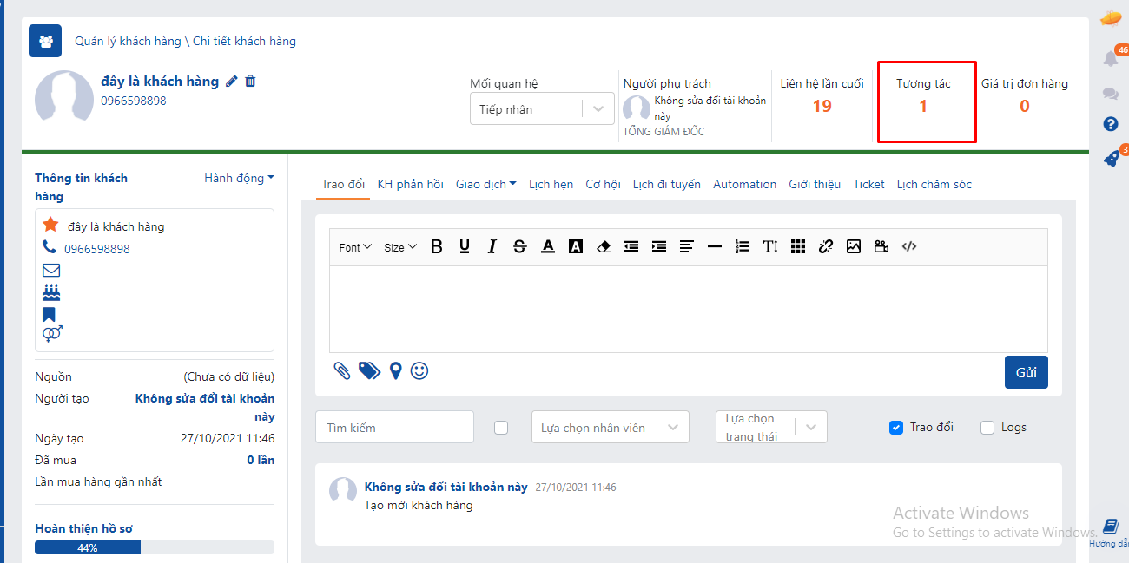Switch to the Lịch hẹn tab
This screenshot has width=1129, height=563.
click(x=551, y=184)
